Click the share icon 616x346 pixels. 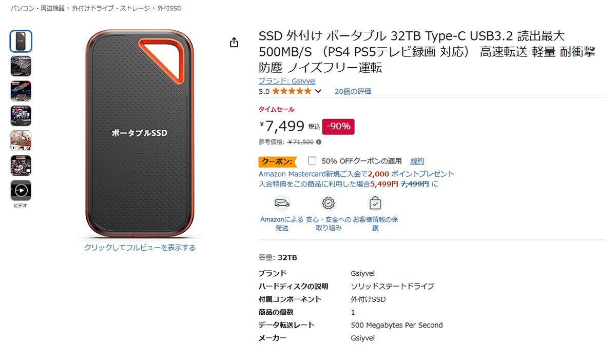234,43
